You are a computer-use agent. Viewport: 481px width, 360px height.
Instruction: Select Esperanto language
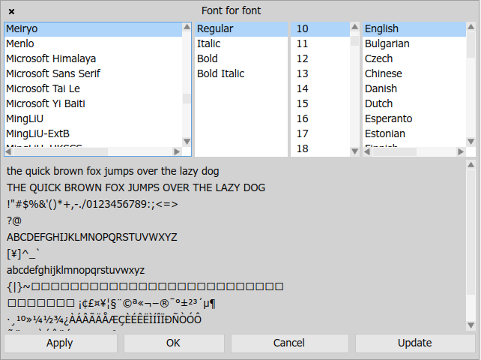(x=414, y=118)
